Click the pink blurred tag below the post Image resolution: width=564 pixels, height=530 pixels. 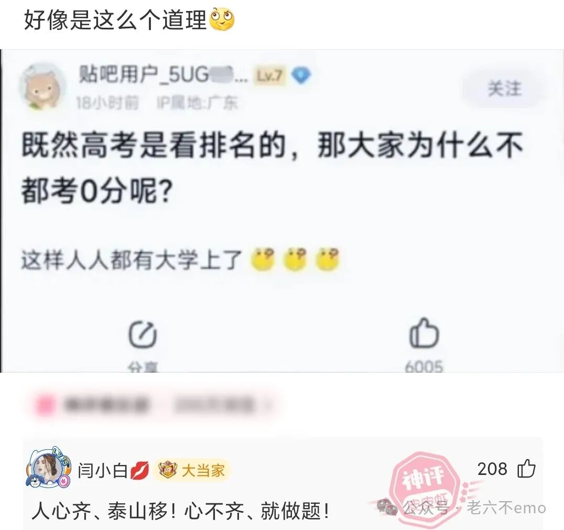click(x=45, y=406)
